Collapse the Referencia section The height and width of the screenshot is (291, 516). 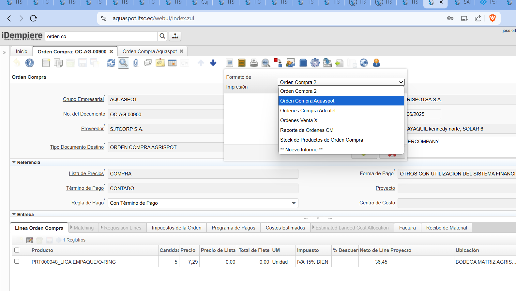(x=14, y=162)
